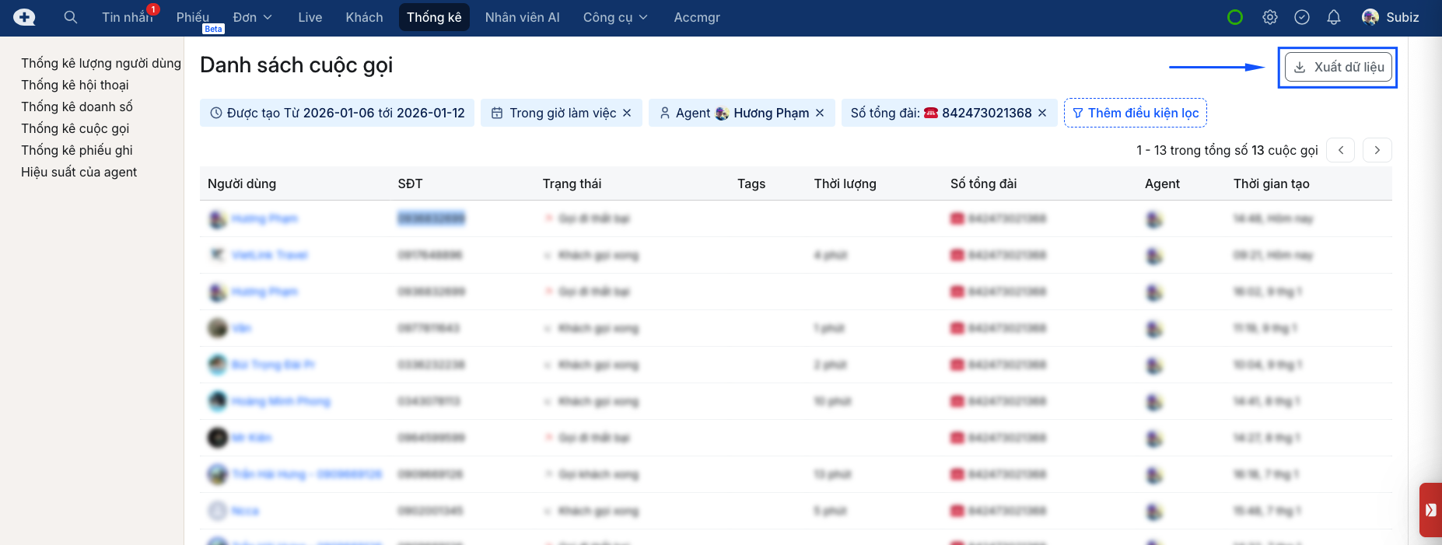The image size is (1442, 545).
Task: Click Thêm điều kiện lọc button
Action: point(1135,113)
